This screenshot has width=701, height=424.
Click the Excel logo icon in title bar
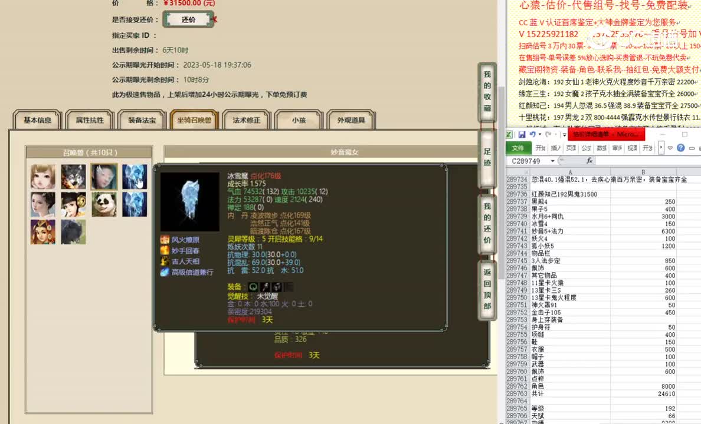tap(509, 134)
